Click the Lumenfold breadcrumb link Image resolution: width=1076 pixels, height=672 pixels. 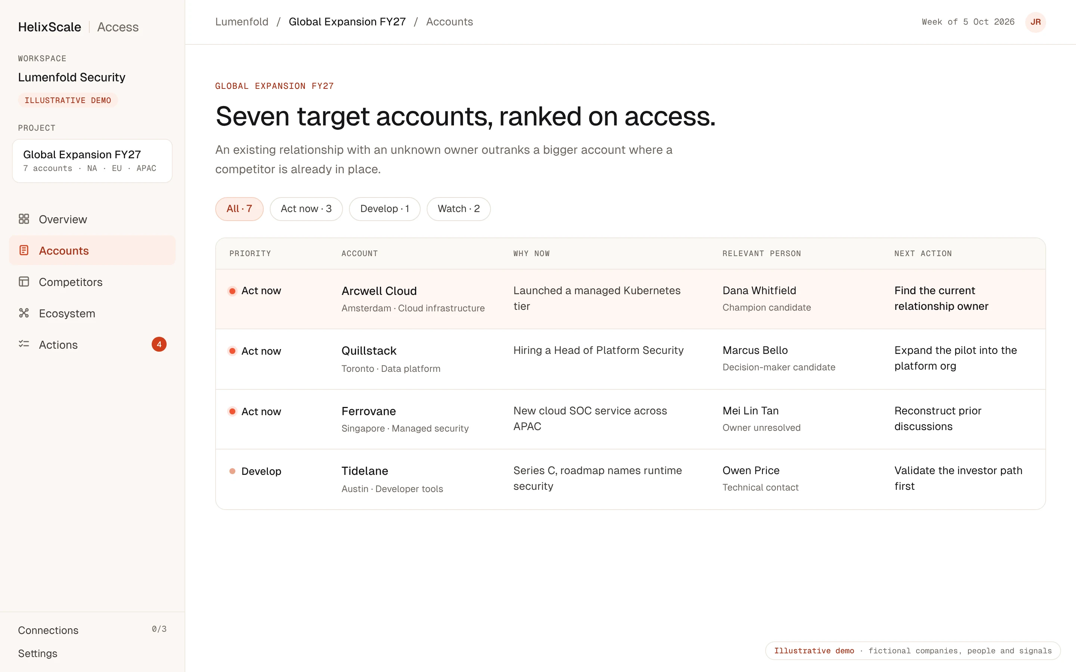pos(242,22)
